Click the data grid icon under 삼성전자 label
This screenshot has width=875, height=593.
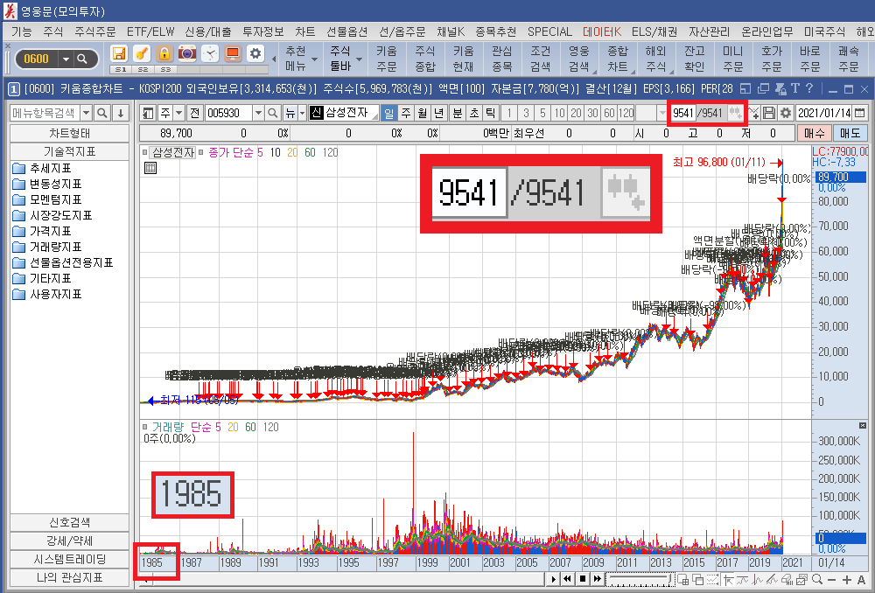click(x=150, y=168)
